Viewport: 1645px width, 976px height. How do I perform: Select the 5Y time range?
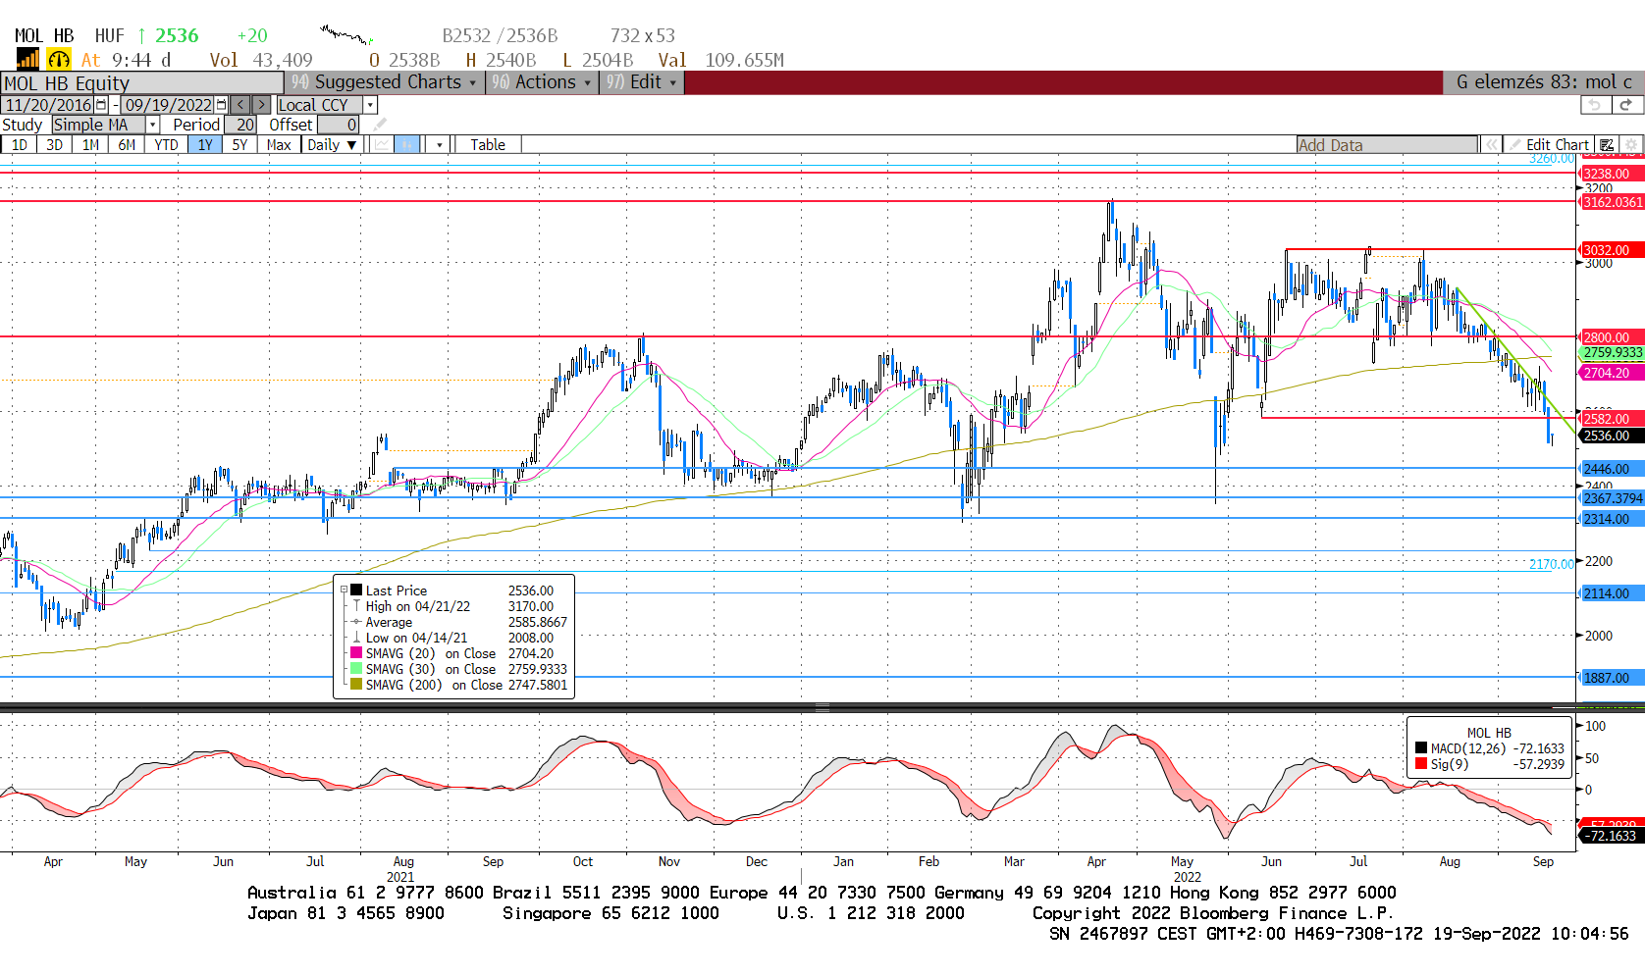[x=239, y=145]
